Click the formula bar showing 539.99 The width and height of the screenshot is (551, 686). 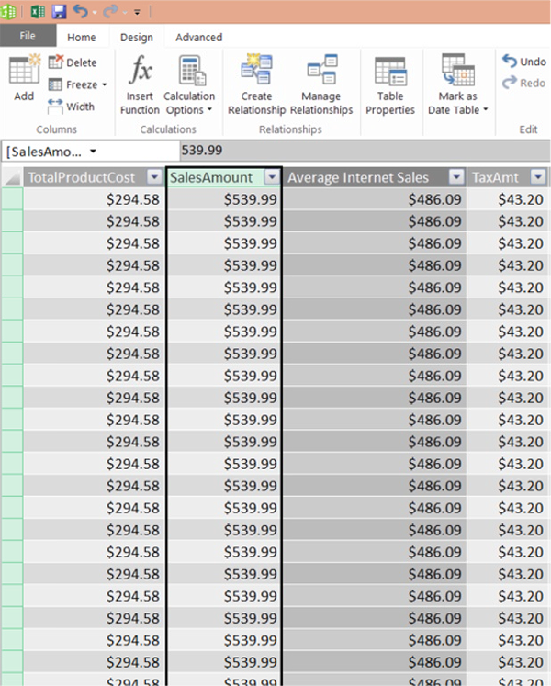tap(365, 151)
